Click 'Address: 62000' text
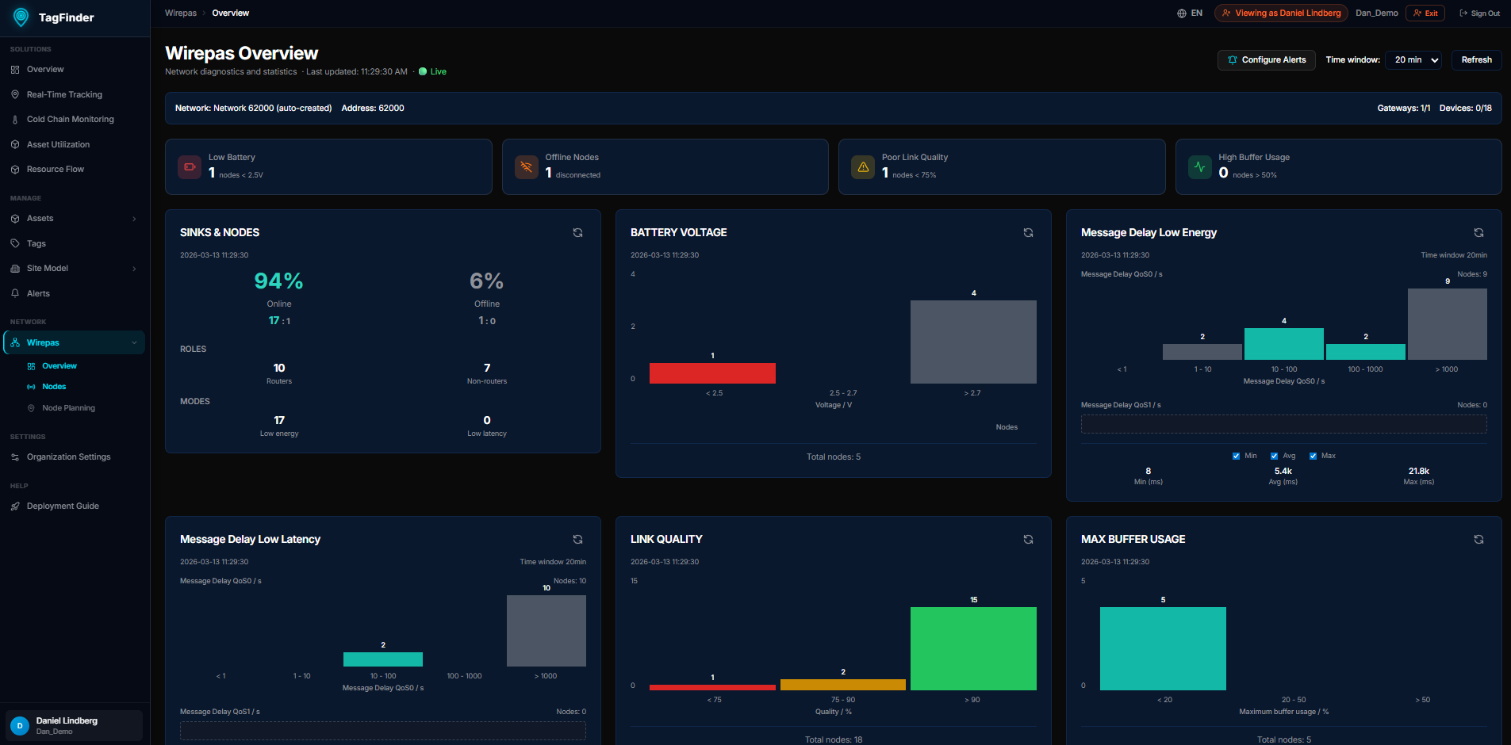The height and width of the screenshot is (745, 1511). (373, 109)
